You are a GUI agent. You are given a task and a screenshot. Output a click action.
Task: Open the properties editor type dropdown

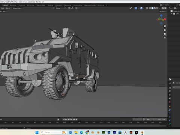pos(171,79)
